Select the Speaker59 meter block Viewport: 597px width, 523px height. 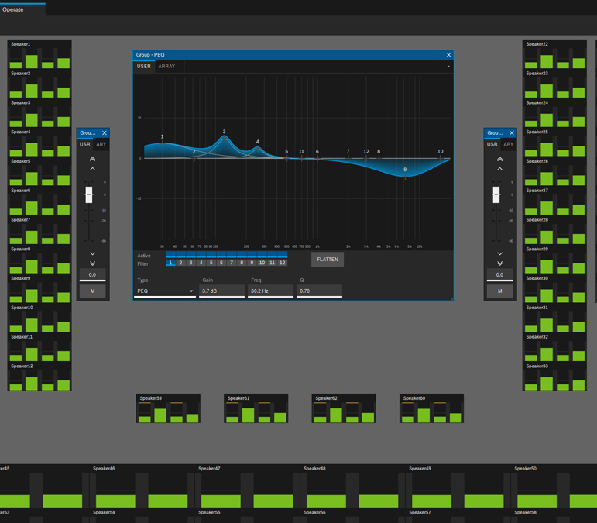pyautogui.click(x=168, y=408)
